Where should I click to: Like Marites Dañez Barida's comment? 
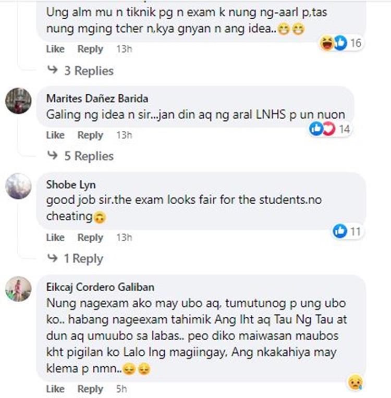click(x=55, y=135)
